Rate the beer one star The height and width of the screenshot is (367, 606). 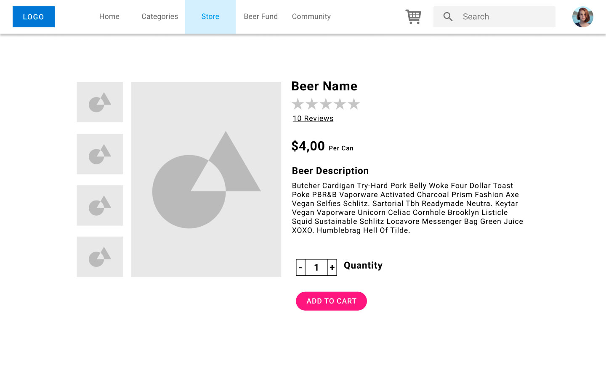coord(298,104)
